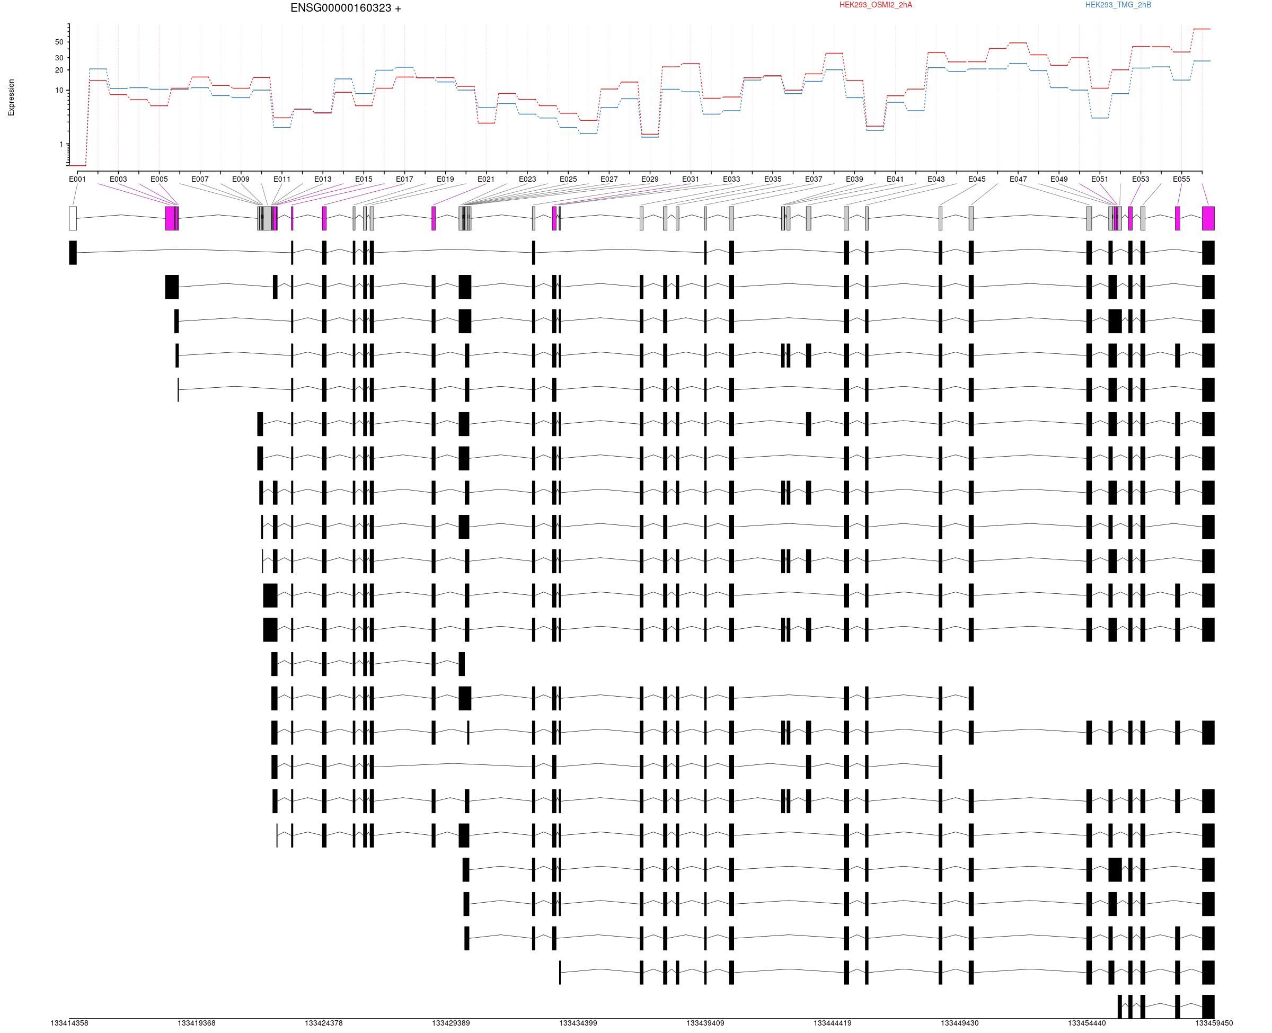Select exon label E025
1272x1033 pixels.
click(569, 179)
